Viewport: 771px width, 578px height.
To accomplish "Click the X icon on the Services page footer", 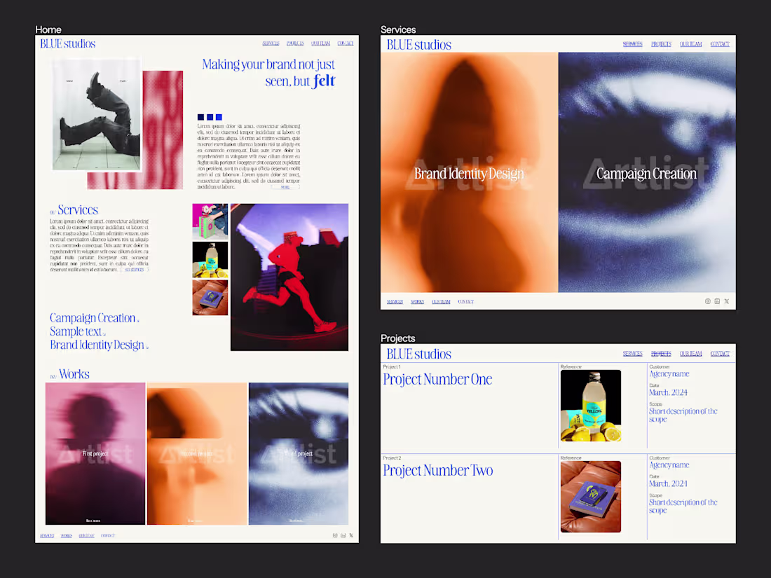I will (726, 301).
